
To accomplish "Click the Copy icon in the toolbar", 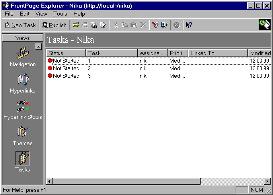I will 125,25.
